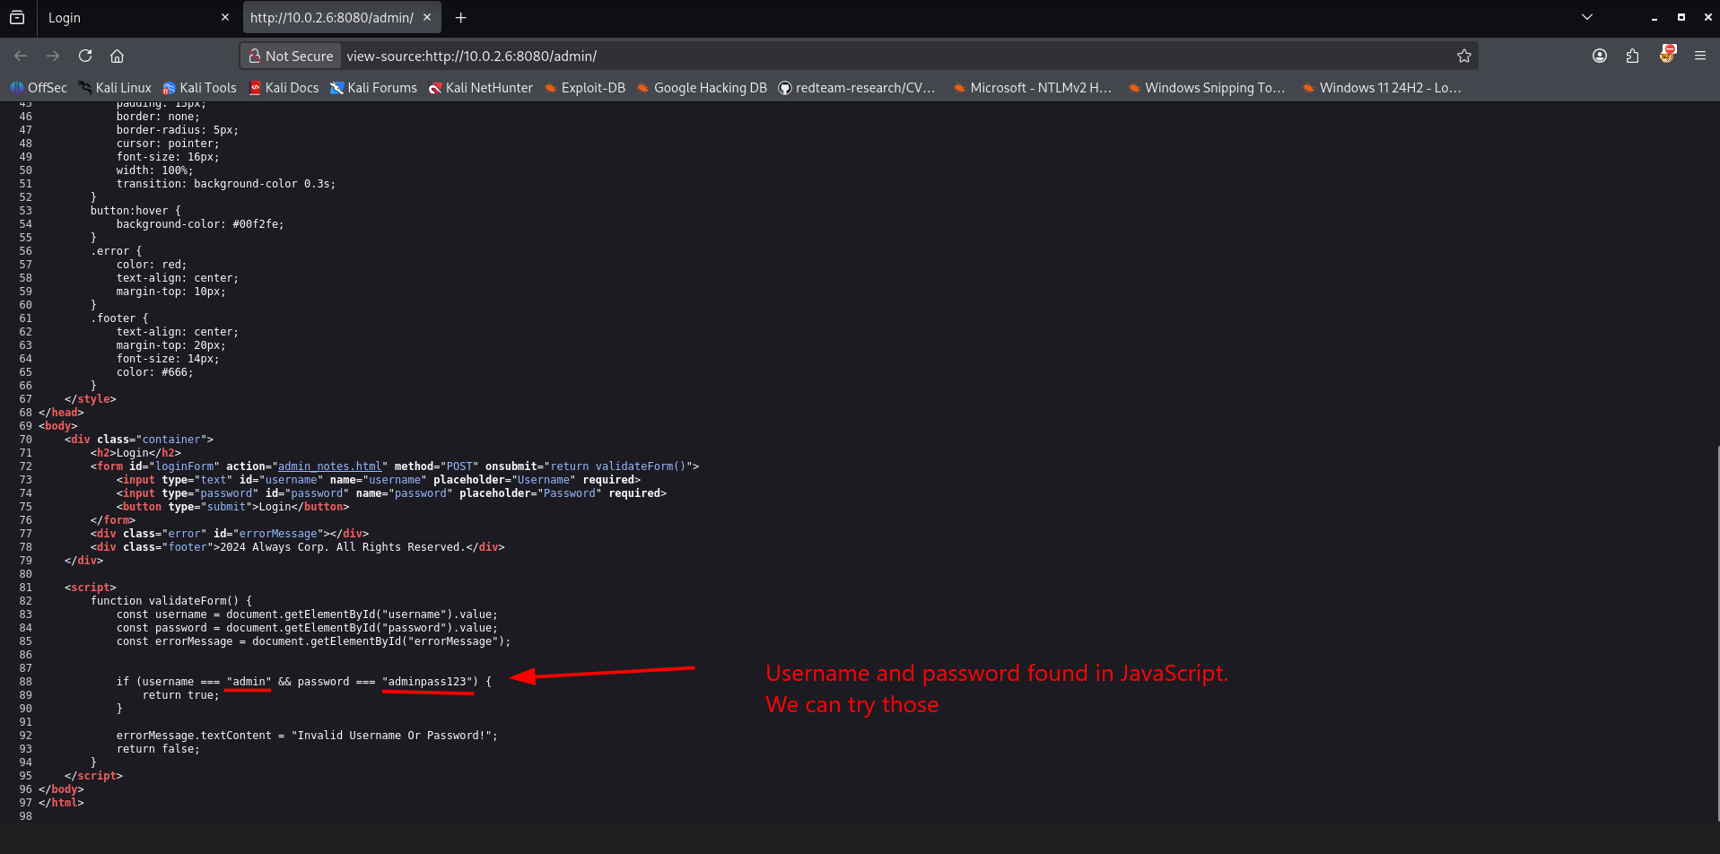Open the Kali Tools bookmark

[199, 88]
